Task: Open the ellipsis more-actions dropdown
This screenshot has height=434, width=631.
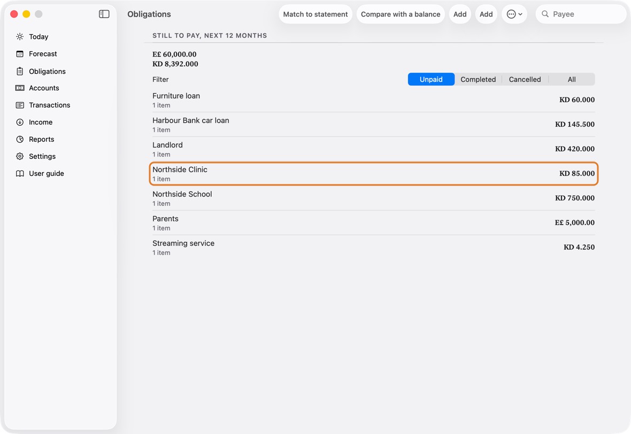Action: tap(514, 14)
